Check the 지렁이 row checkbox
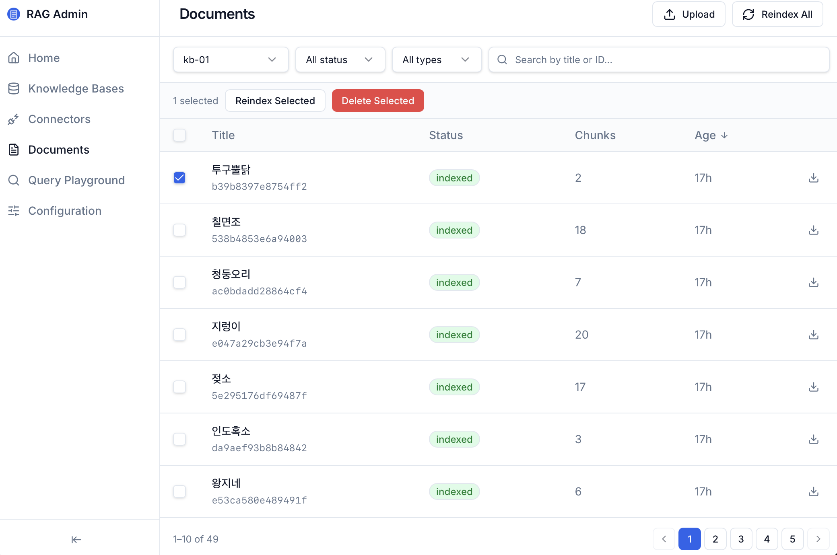 click(x=179, y=335)
